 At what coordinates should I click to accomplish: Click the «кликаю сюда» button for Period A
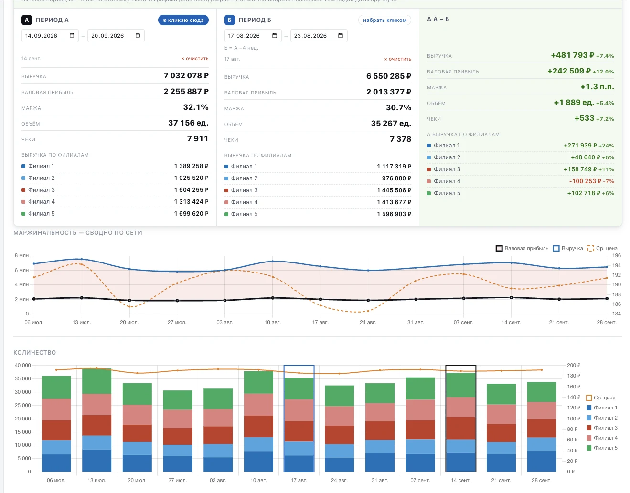(x=183, y=20)
